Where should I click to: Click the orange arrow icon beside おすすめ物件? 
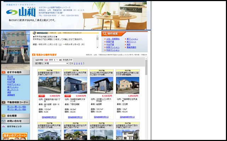4,72
